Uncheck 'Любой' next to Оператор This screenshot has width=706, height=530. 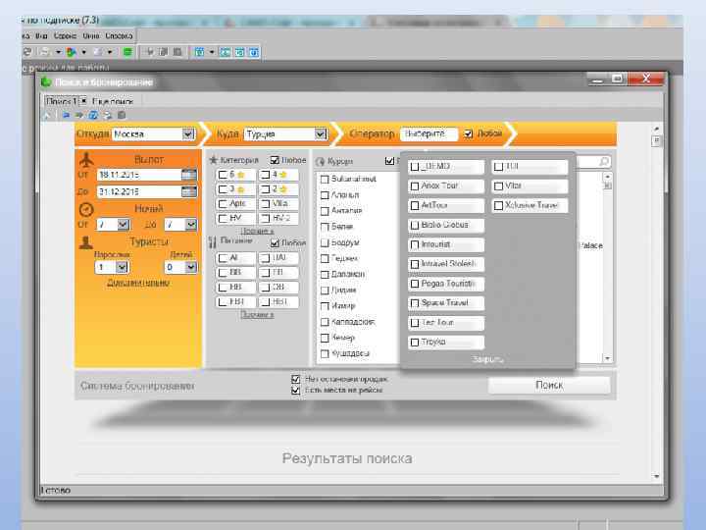point(469,133)
